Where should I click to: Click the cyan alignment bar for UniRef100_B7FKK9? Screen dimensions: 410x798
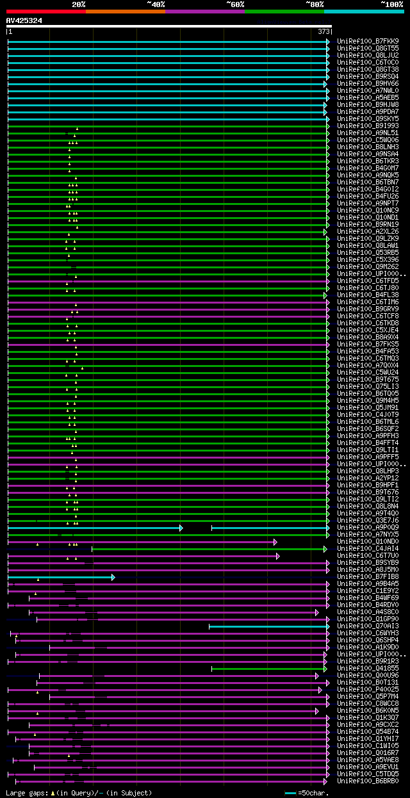[168, 42]
